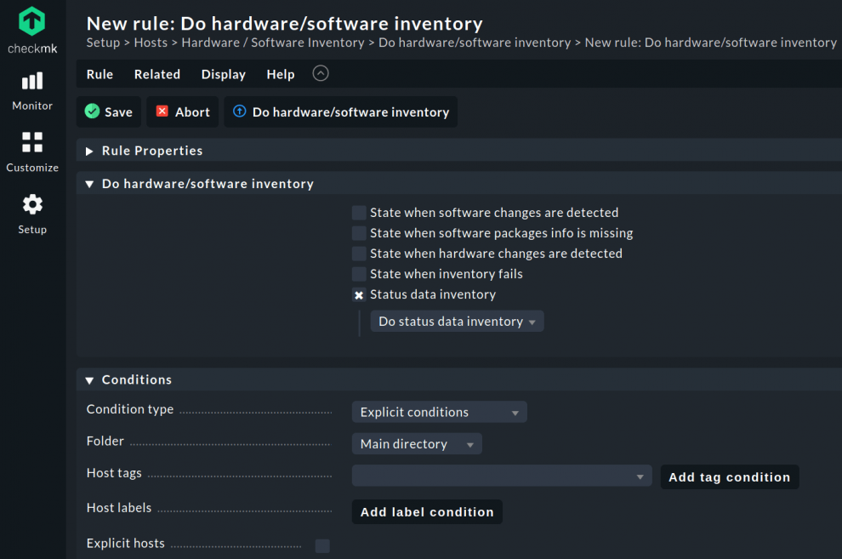Click the green Save checkmark icon
The width and height of the screenshot is (842, 559).
(x=93, y=111)
